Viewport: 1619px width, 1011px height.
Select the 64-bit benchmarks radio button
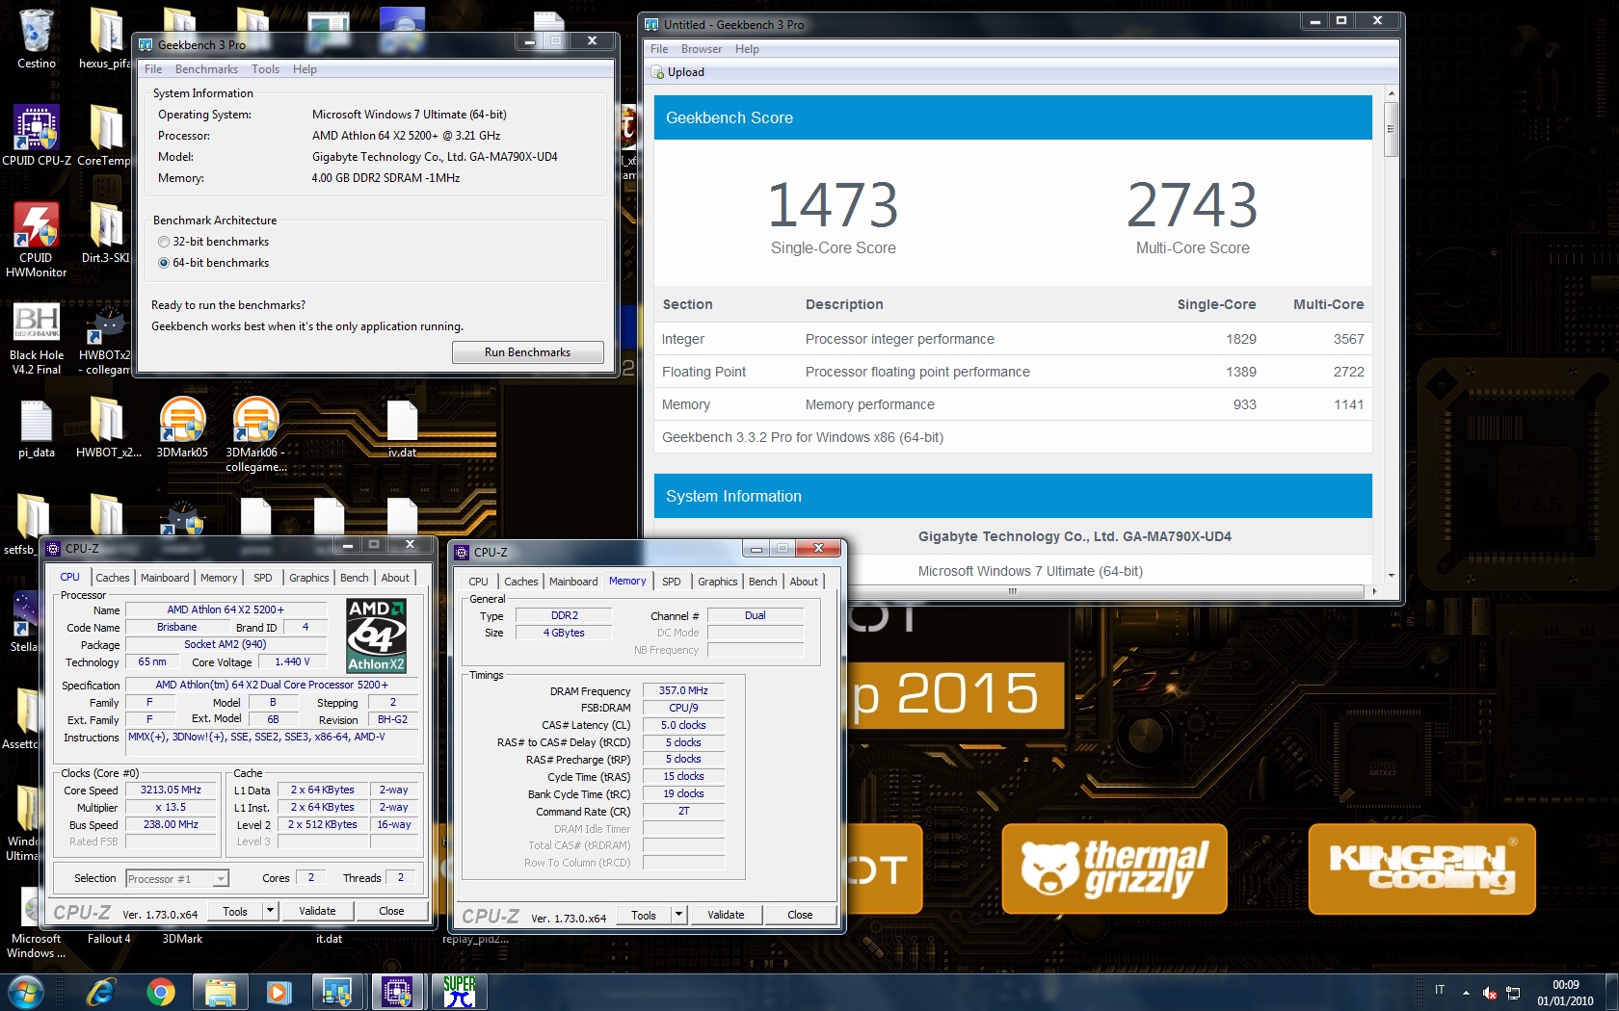(164, 263)
